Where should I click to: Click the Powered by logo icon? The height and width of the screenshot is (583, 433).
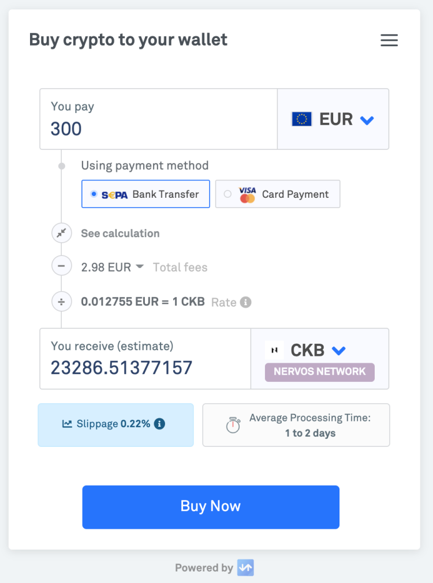pos(245,568)
